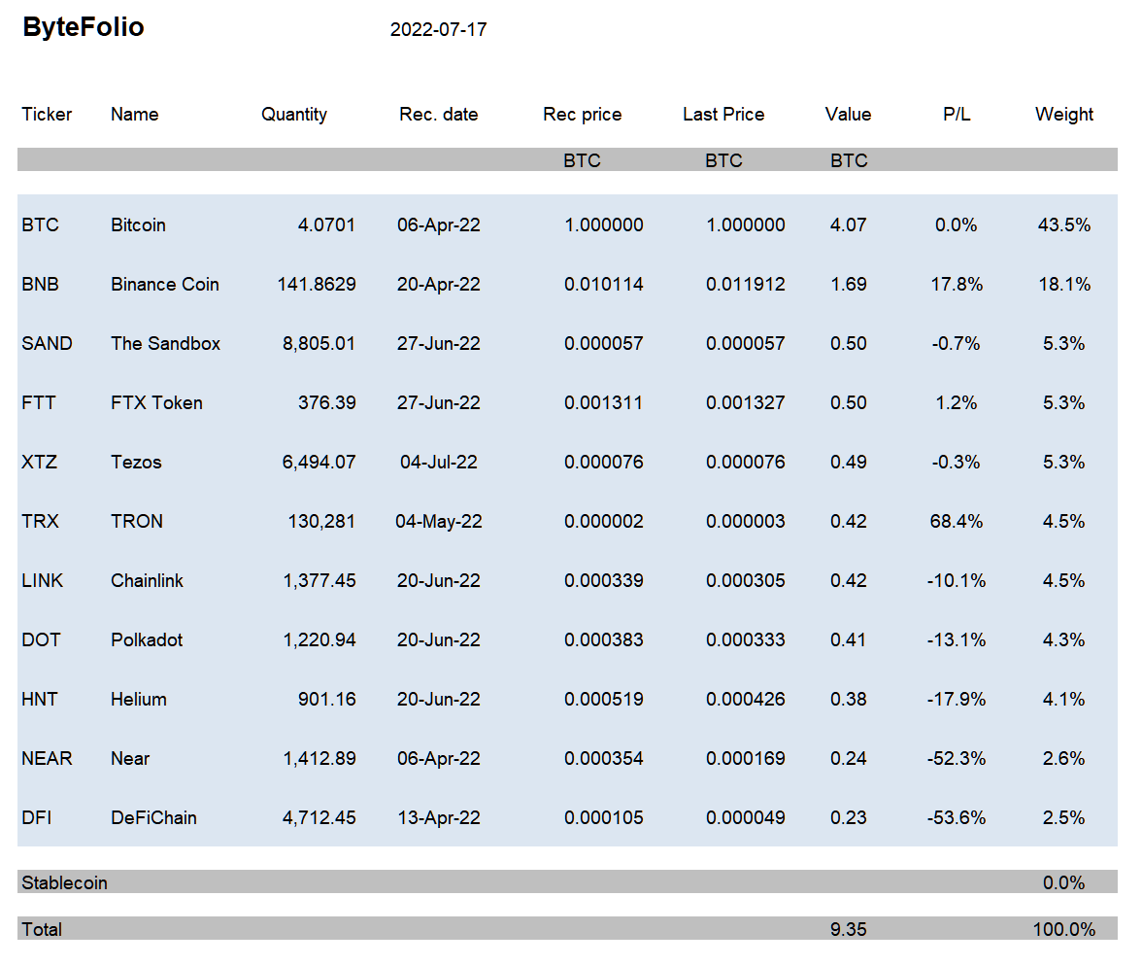Select the LINK ticker cell
The image size is (1142, 966).
click(43, 581)
